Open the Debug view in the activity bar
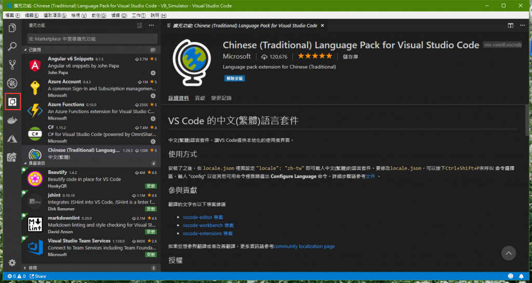Screen dimensions: 532x283 pyautogui.click(x=12, y=83)
